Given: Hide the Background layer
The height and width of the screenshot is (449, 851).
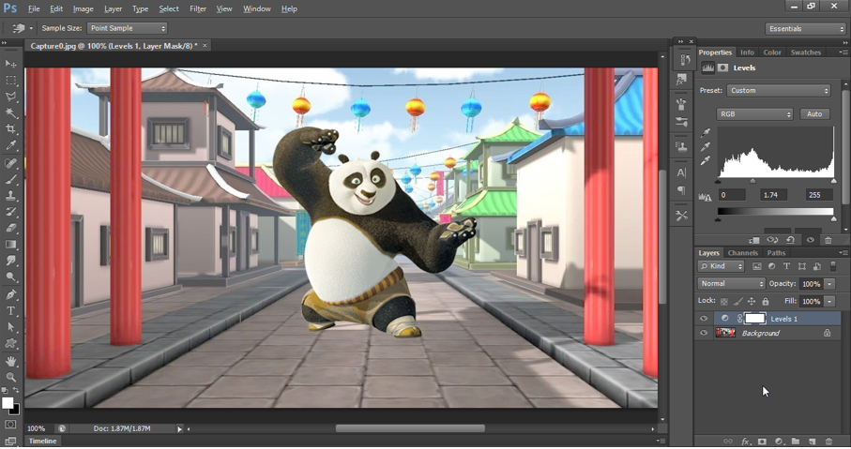Looking at the screenshot, I should tap(704, 333).
